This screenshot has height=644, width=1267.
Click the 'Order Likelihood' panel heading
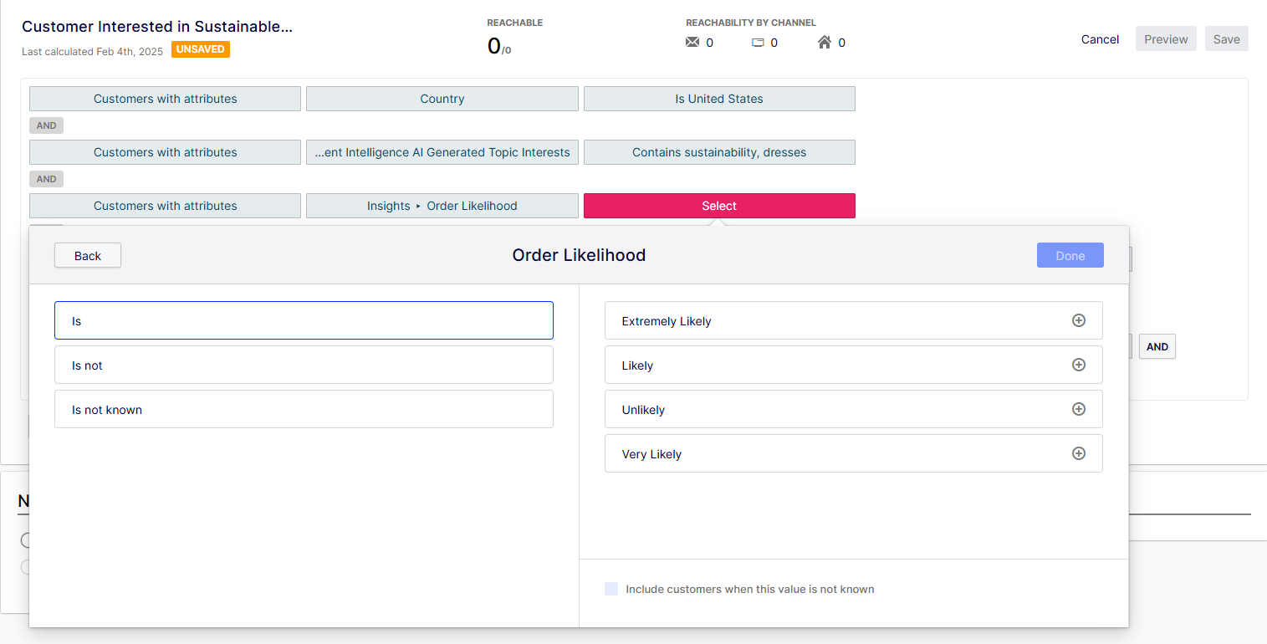tap(579, 255)
